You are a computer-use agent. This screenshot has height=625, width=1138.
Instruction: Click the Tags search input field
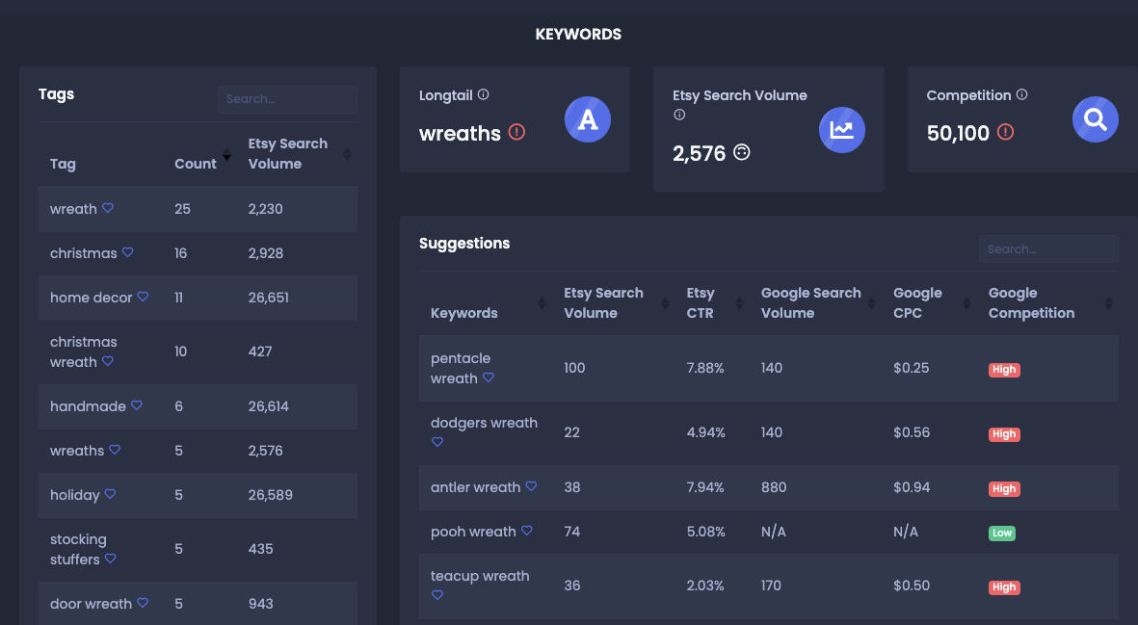[287, 99]
